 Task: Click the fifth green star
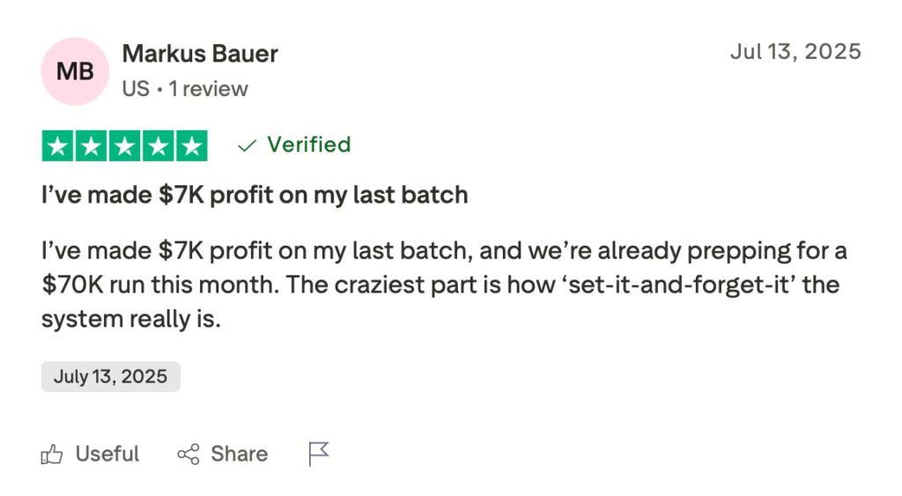pos(190,146)
